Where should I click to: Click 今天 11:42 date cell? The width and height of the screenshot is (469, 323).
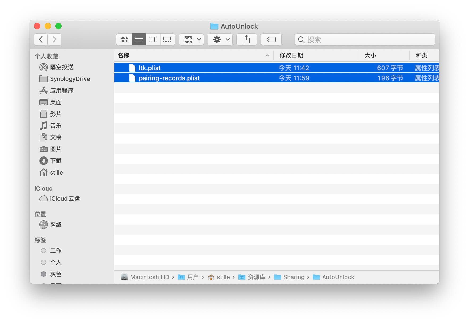point(294,68)
